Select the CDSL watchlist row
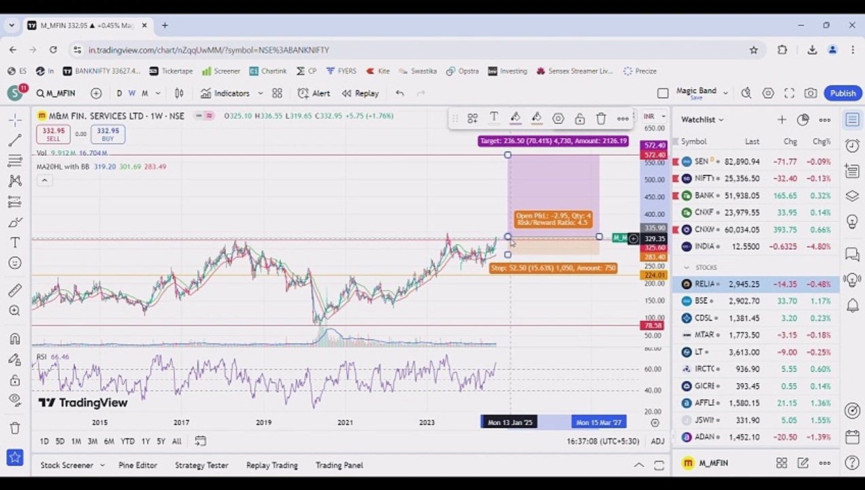The image size is (865, 490). 756,318
